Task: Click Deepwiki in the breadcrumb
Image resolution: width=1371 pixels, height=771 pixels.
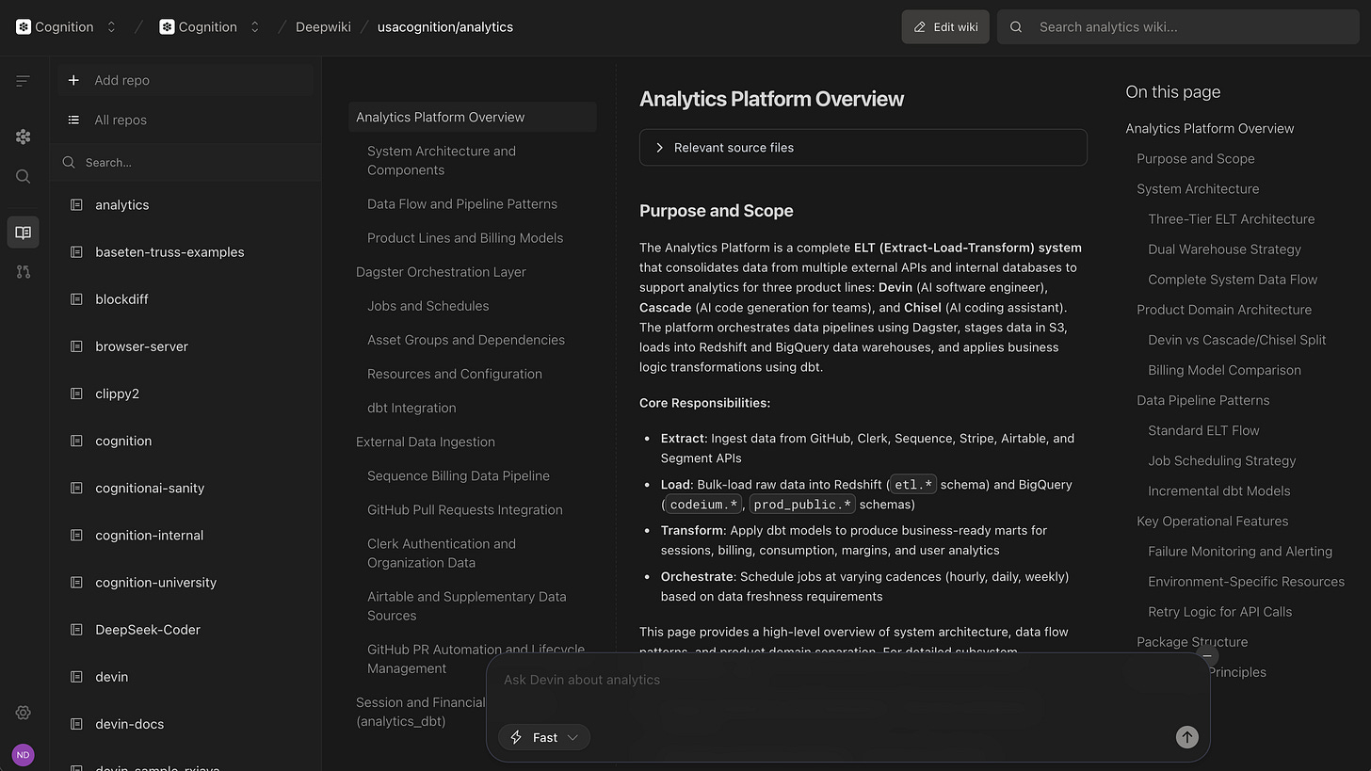Action: click(x=323, y=27)
